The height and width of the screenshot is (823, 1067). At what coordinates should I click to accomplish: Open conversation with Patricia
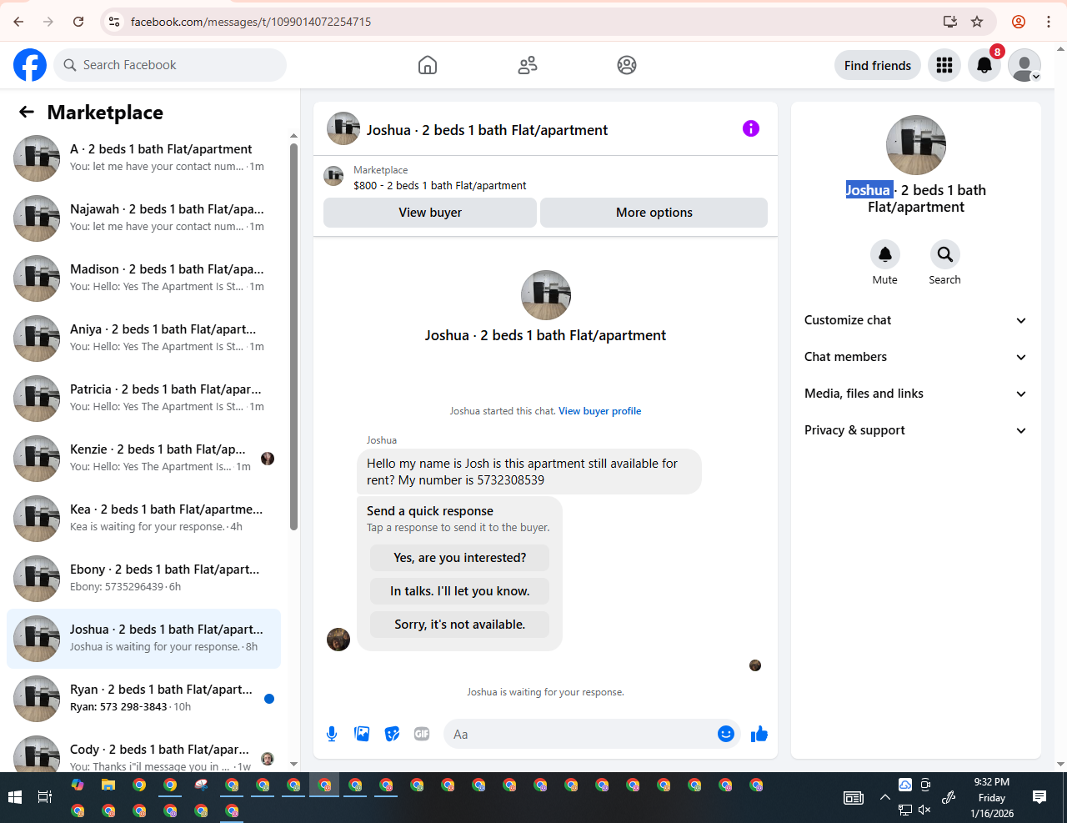143,399
